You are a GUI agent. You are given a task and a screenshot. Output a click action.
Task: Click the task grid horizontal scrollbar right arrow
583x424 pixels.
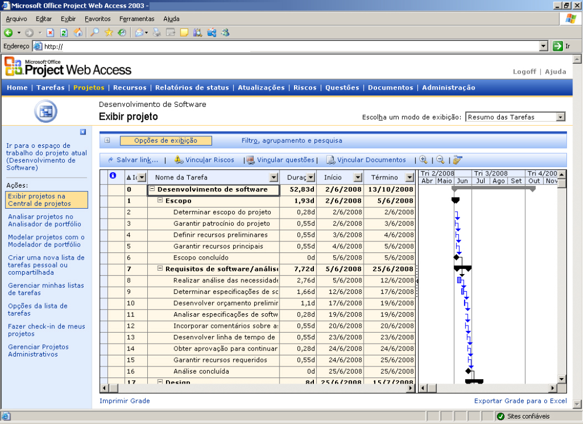coord(410,389)
